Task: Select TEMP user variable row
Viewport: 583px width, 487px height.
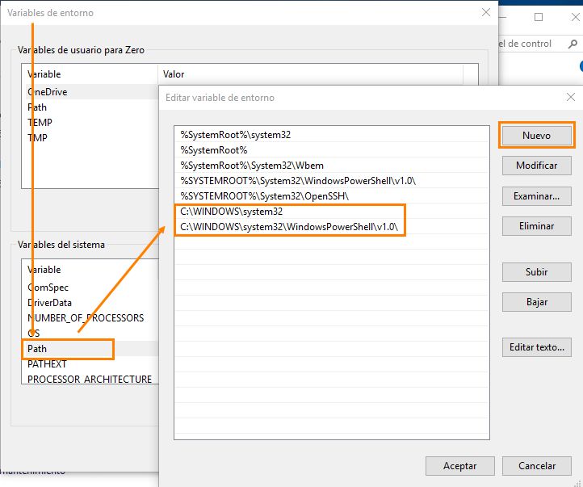Action: click(90, 122)
